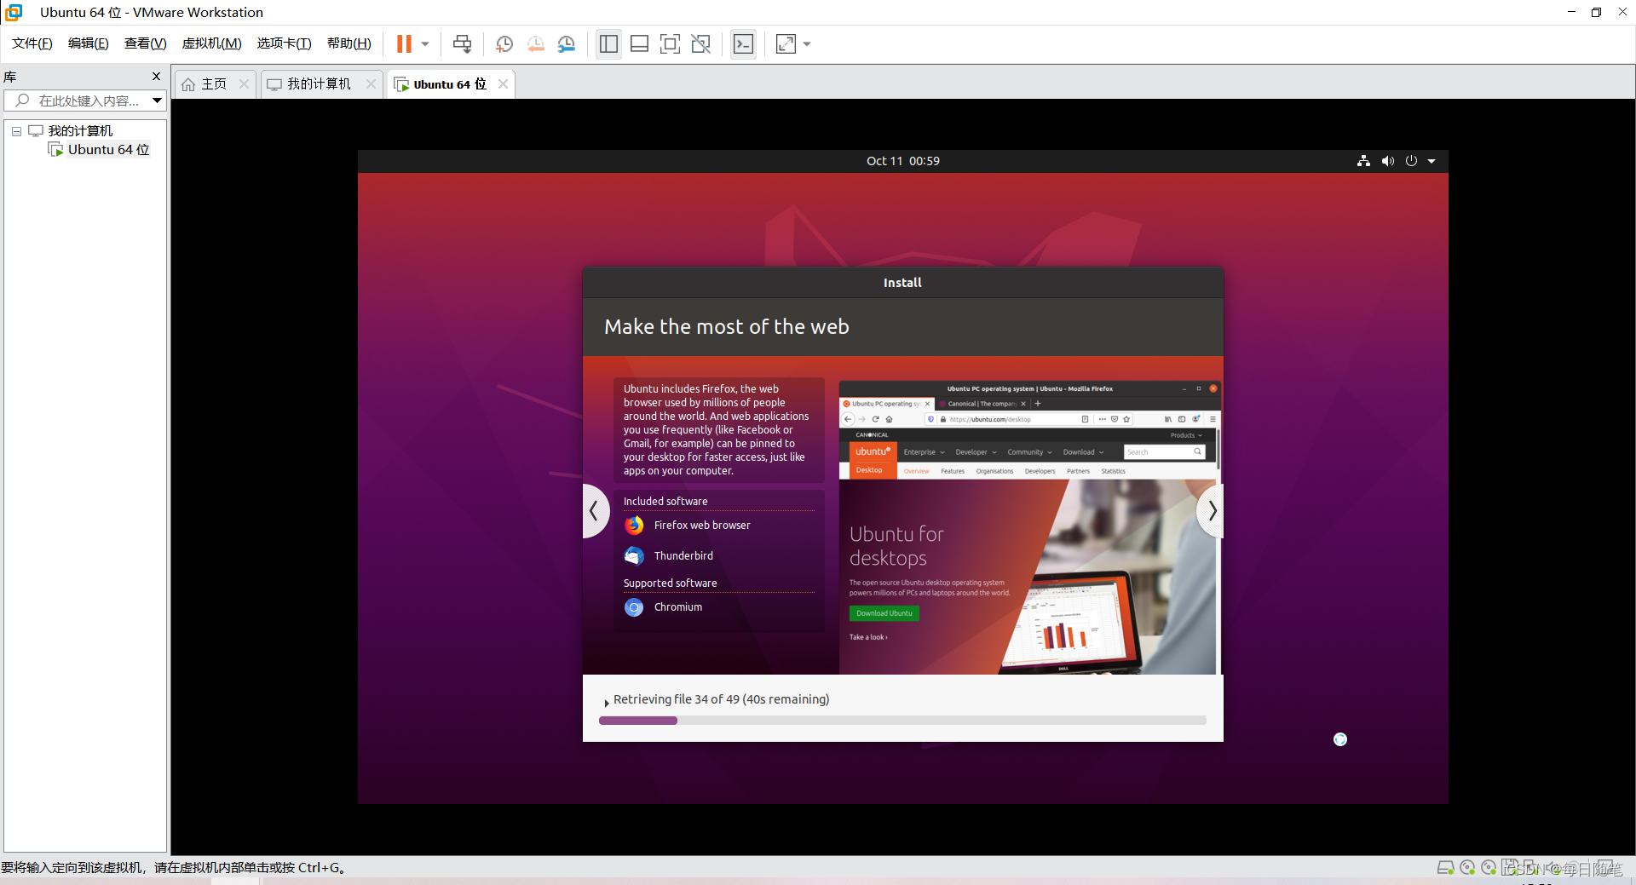Click the Ubuntu clock Oct 11 00:59
This screenshot has width=1636, height=885.
tap(903, 161)
